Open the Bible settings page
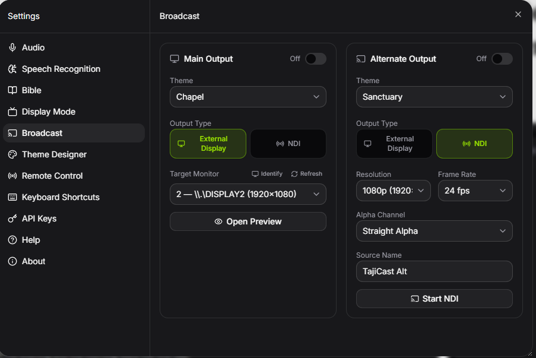This screenshot has height=358, width=536. click(x=74, y=90)
